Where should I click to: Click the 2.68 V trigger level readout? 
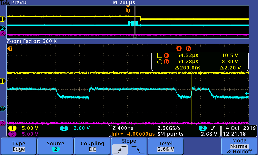[209, 134]
